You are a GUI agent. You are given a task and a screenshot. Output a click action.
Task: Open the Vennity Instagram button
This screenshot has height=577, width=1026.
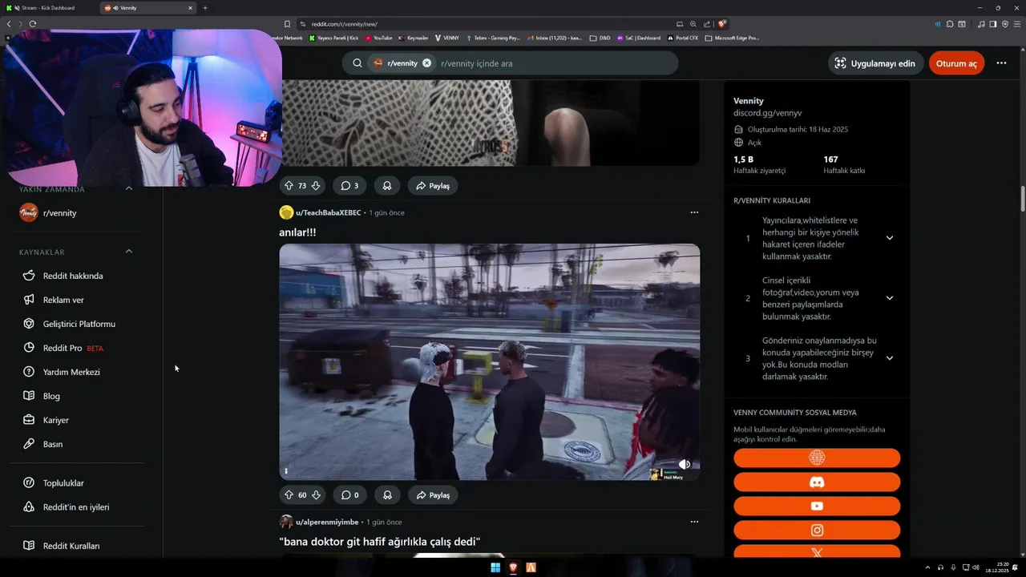[x=817, y=531]
